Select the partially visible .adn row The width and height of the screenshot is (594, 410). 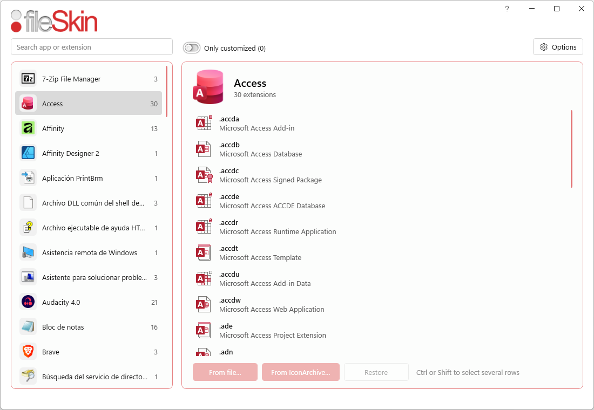[381, 352]
